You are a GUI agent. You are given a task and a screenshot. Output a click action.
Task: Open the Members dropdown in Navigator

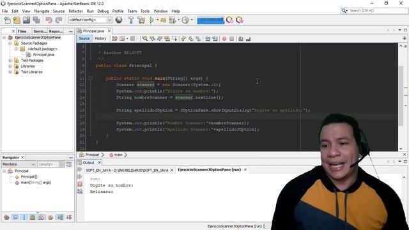[x=19, y=164]
